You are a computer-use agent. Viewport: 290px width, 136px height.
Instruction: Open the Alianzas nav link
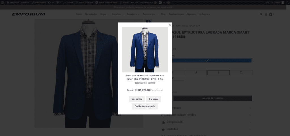[x=191, y=14]
